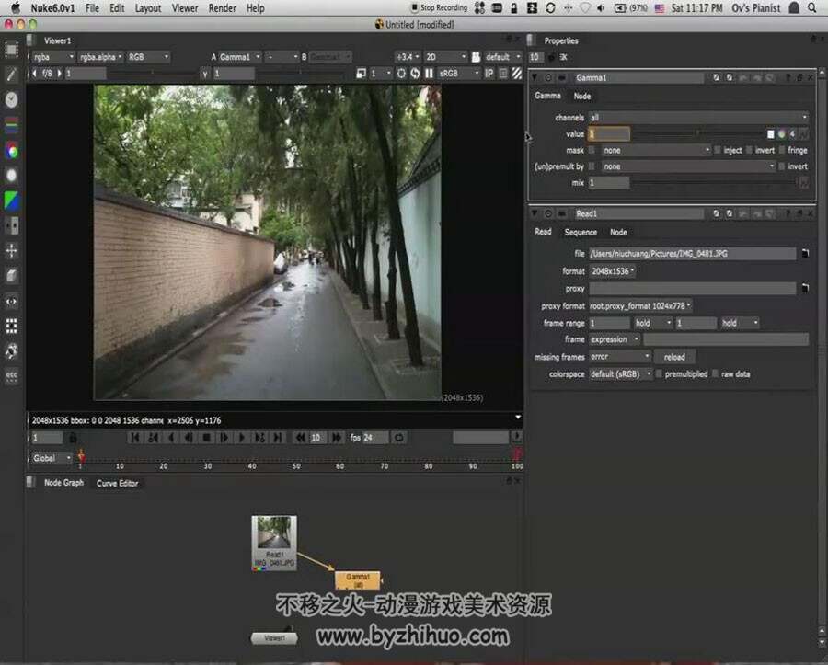The image size is (828, 665).
Task: Open the Views nodes toolbar menu
Action: (11, 301)
